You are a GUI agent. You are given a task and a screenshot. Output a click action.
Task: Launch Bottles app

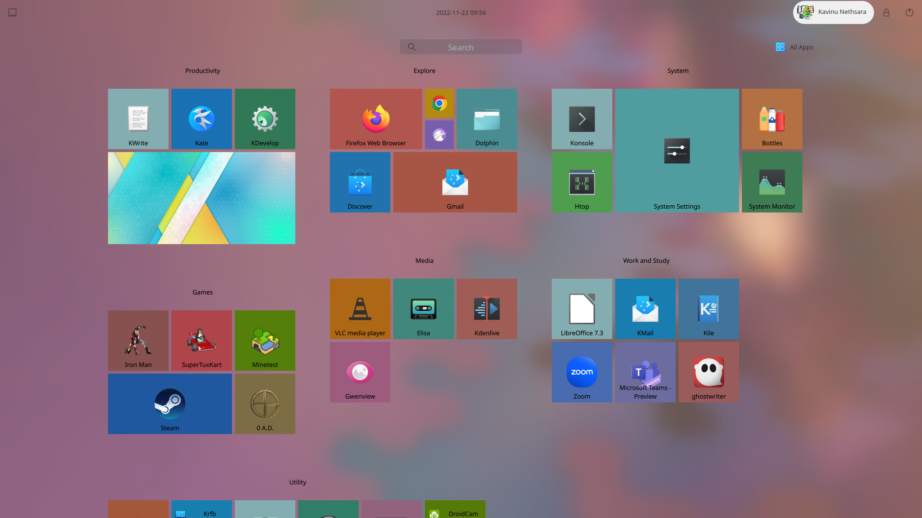coord(772,119)
